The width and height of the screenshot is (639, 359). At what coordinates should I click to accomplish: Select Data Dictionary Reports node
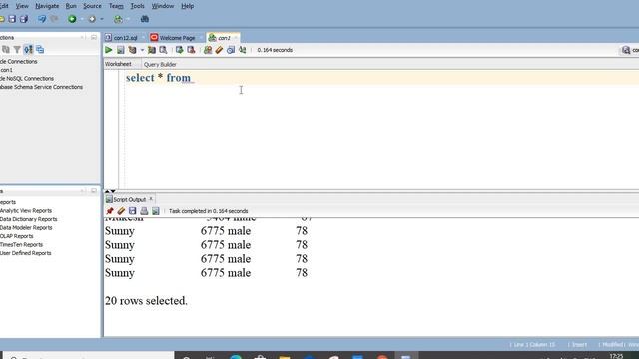(x=29, y=219)
